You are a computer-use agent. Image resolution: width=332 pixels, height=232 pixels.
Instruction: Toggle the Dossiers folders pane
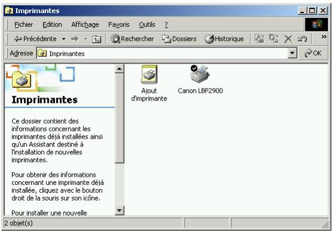pos(179,39)
